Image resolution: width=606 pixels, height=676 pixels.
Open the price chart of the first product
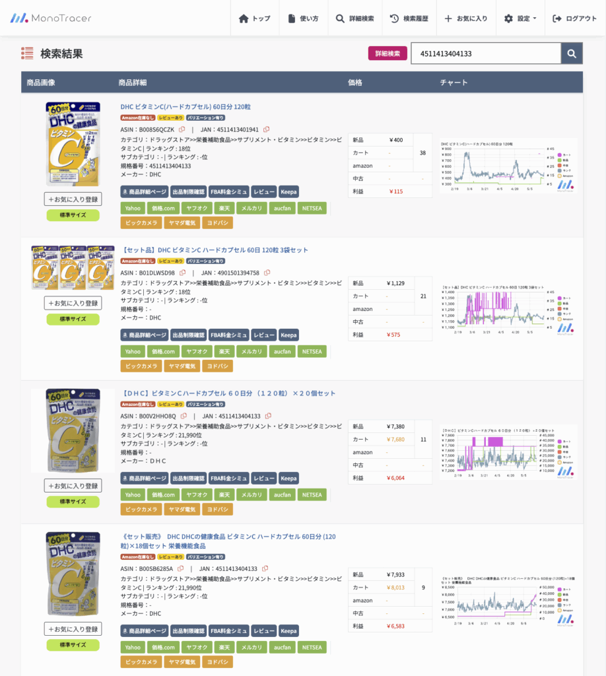click(x=508, y=166)
